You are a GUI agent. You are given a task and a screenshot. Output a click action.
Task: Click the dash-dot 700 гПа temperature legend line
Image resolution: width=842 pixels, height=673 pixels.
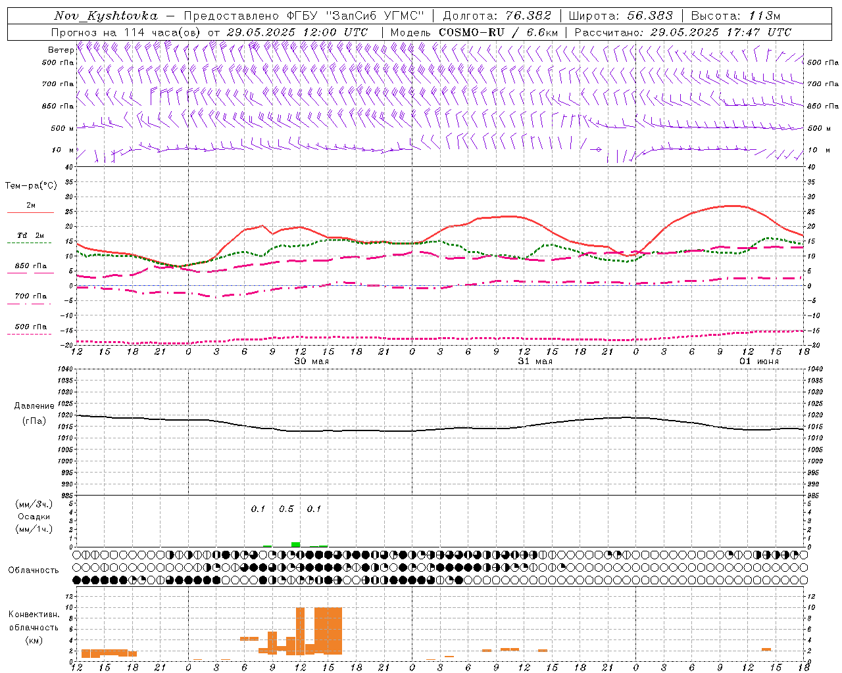pos(30,304)
